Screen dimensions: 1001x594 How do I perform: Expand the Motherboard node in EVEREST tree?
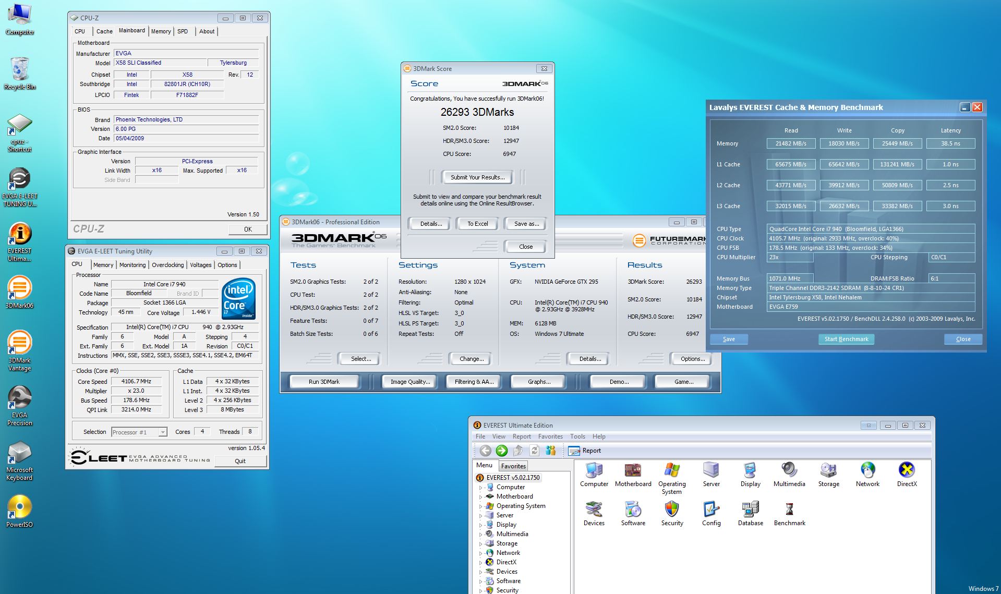point(480,497)
